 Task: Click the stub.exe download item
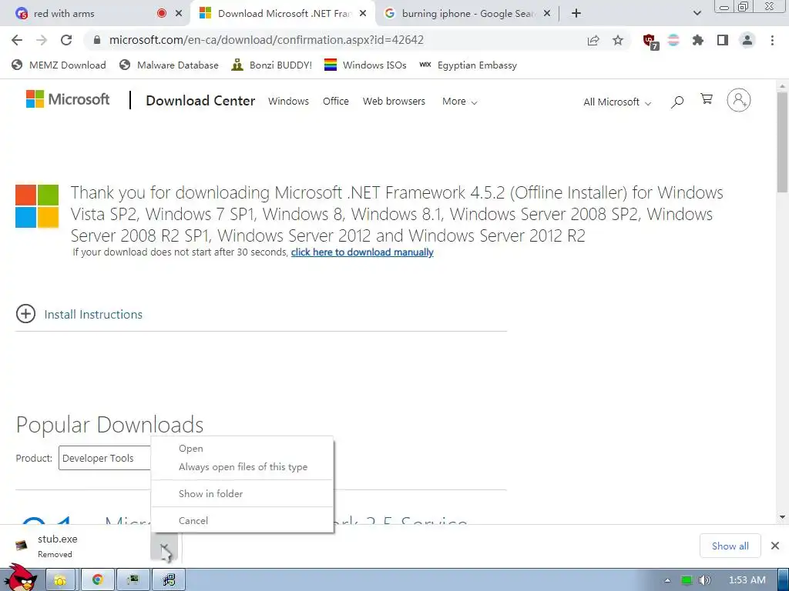point(76,546)
